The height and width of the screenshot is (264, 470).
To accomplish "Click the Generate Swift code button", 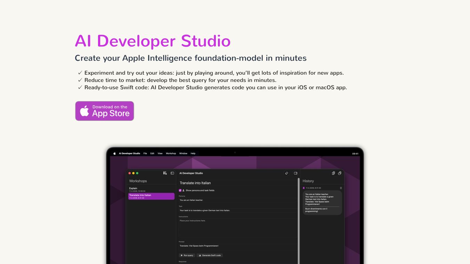I will pyautogui.click(x=210, y=255).
